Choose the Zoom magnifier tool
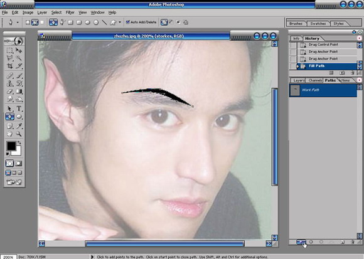This screenshot has width=364, height=259. [19, 134]
